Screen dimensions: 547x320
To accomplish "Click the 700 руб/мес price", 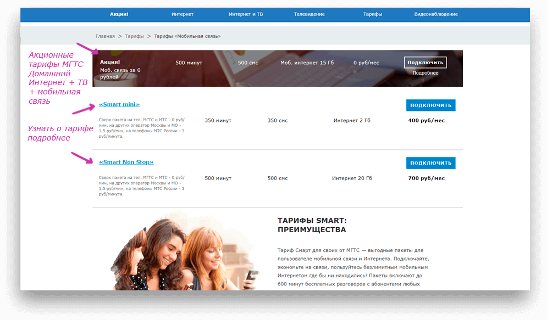I will (426, 178).
